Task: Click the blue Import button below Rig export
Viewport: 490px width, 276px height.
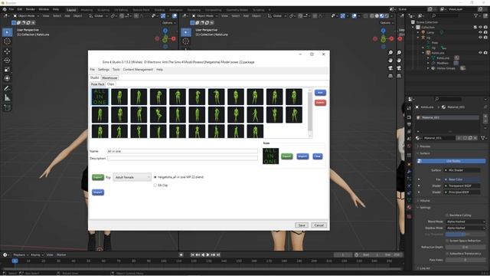Action: [x=98, y=192]
